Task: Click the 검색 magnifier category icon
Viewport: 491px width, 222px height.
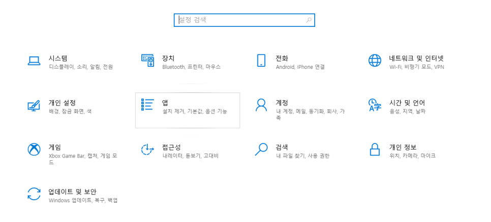Action: click(261, 150)
